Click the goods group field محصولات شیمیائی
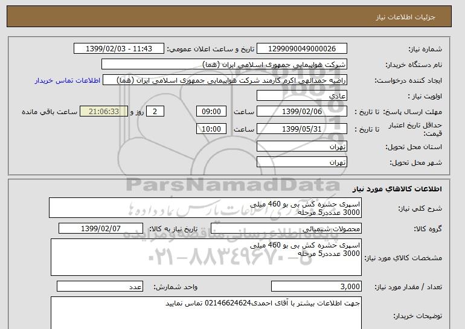The height and width of the screenshot is (329, 465). click(x=286, y=229)
